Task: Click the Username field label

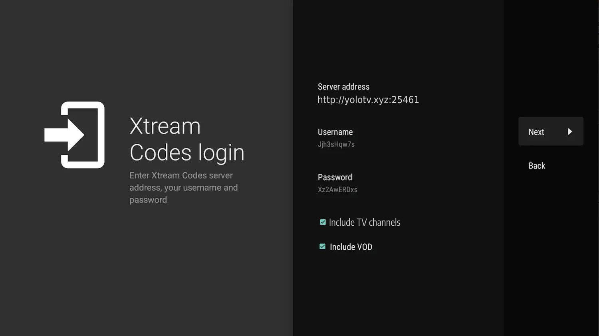Action: (335, 132)
